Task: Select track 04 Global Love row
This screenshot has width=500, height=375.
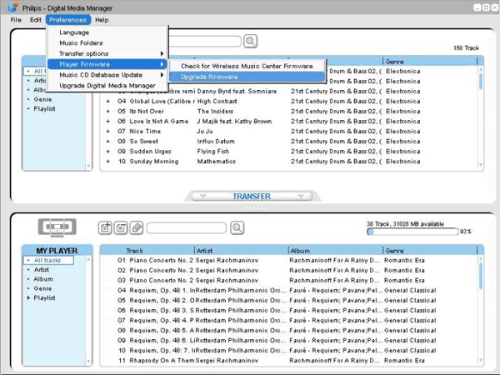Action: pos(289,101)
